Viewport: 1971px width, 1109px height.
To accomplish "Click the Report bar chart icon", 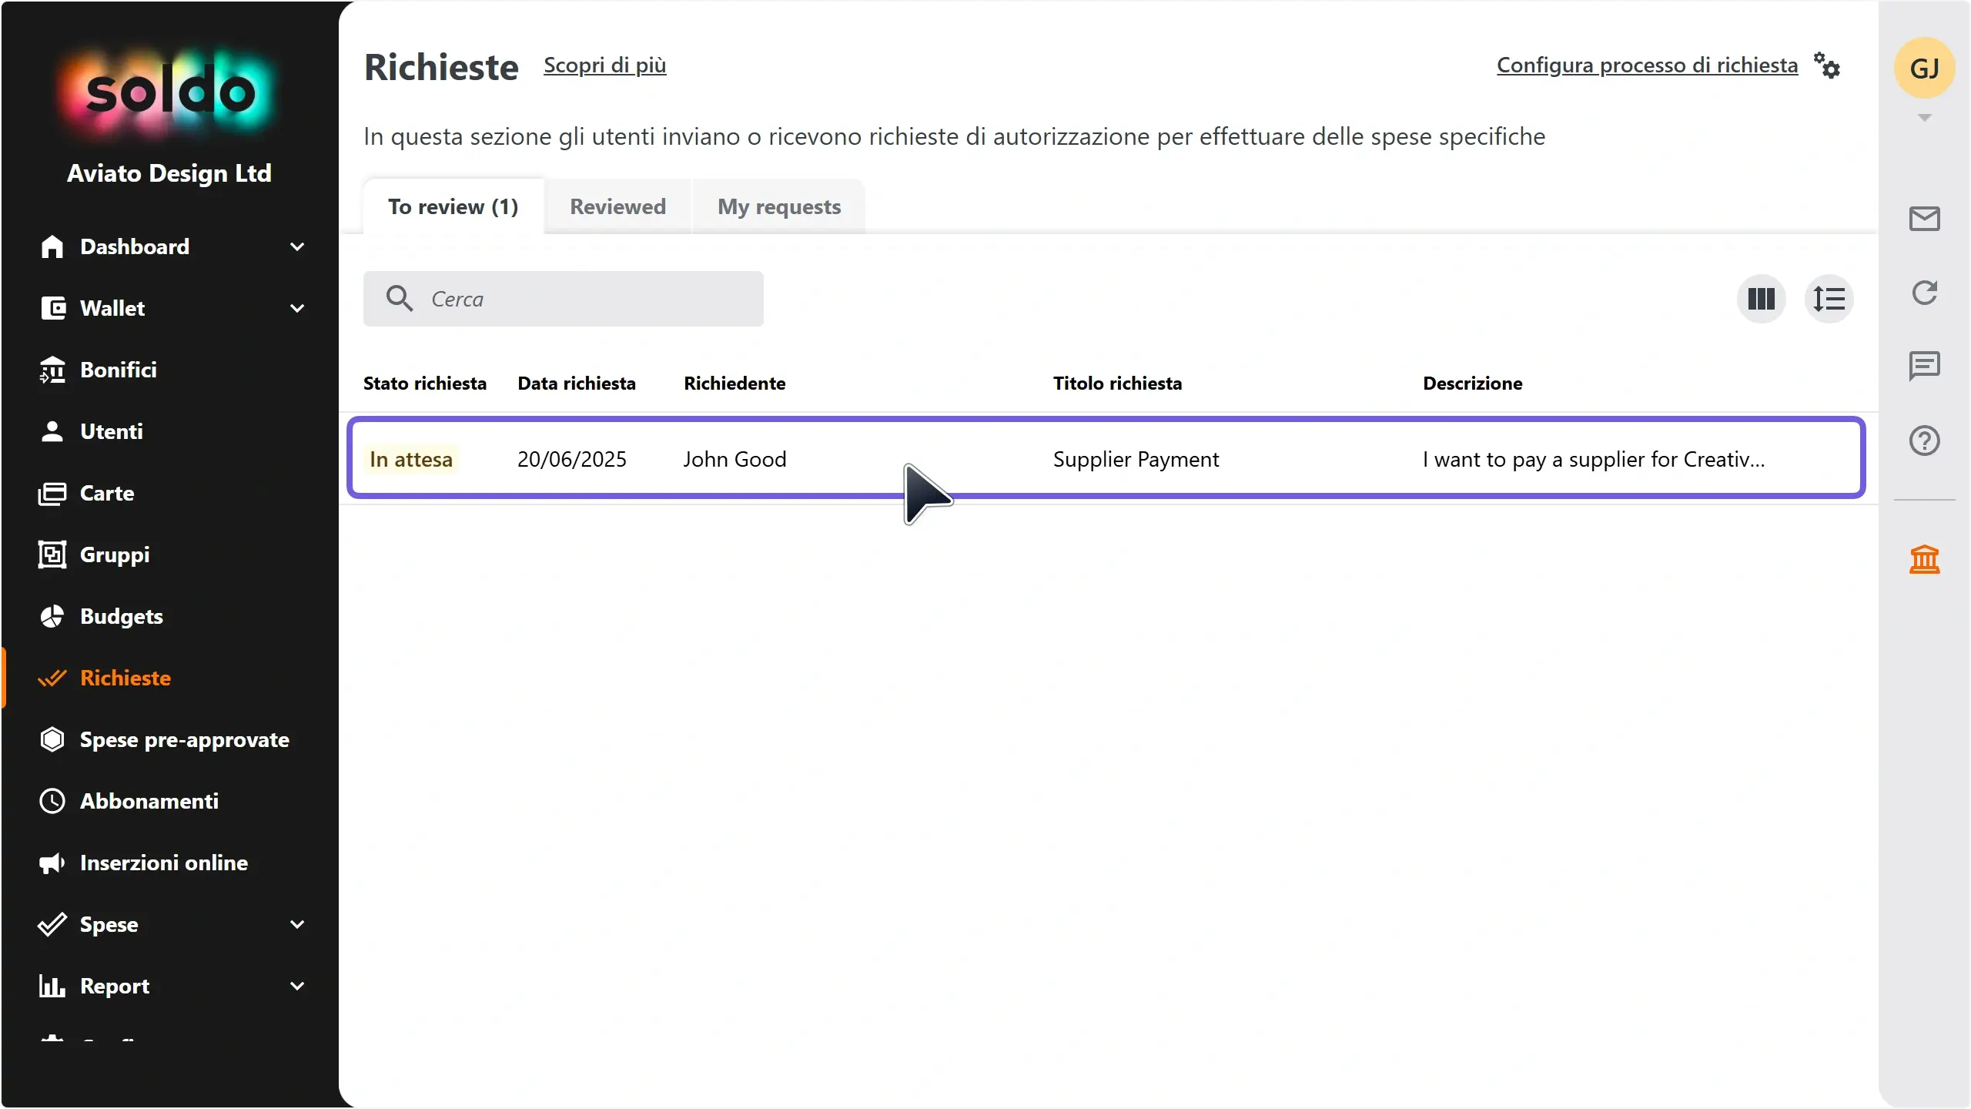I will click(52, 986).
